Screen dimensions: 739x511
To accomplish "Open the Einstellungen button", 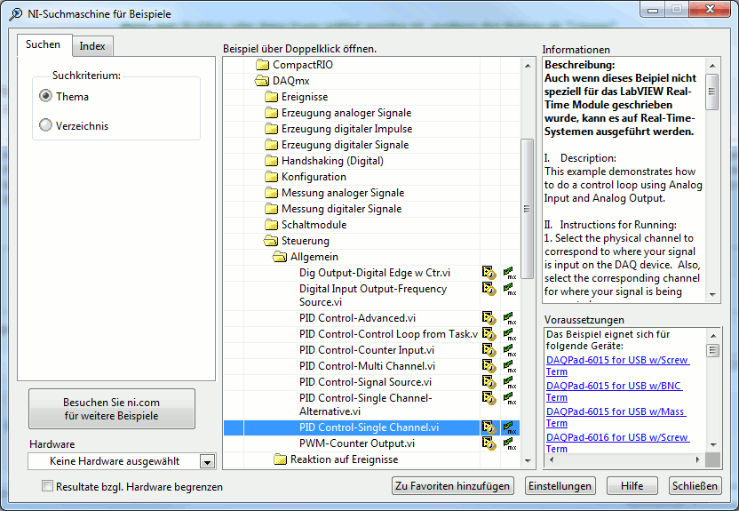I will (x=560, y=486).
